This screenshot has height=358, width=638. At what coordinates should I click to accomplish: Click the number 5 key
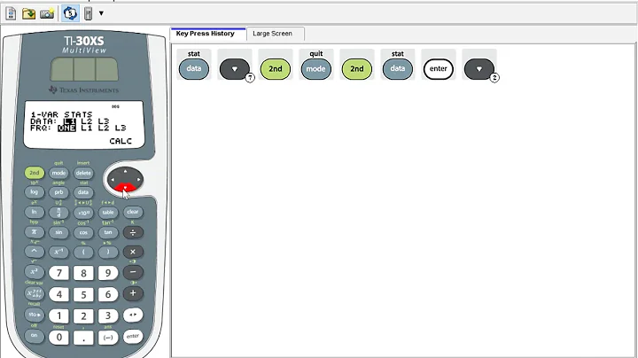pos(83,294)
